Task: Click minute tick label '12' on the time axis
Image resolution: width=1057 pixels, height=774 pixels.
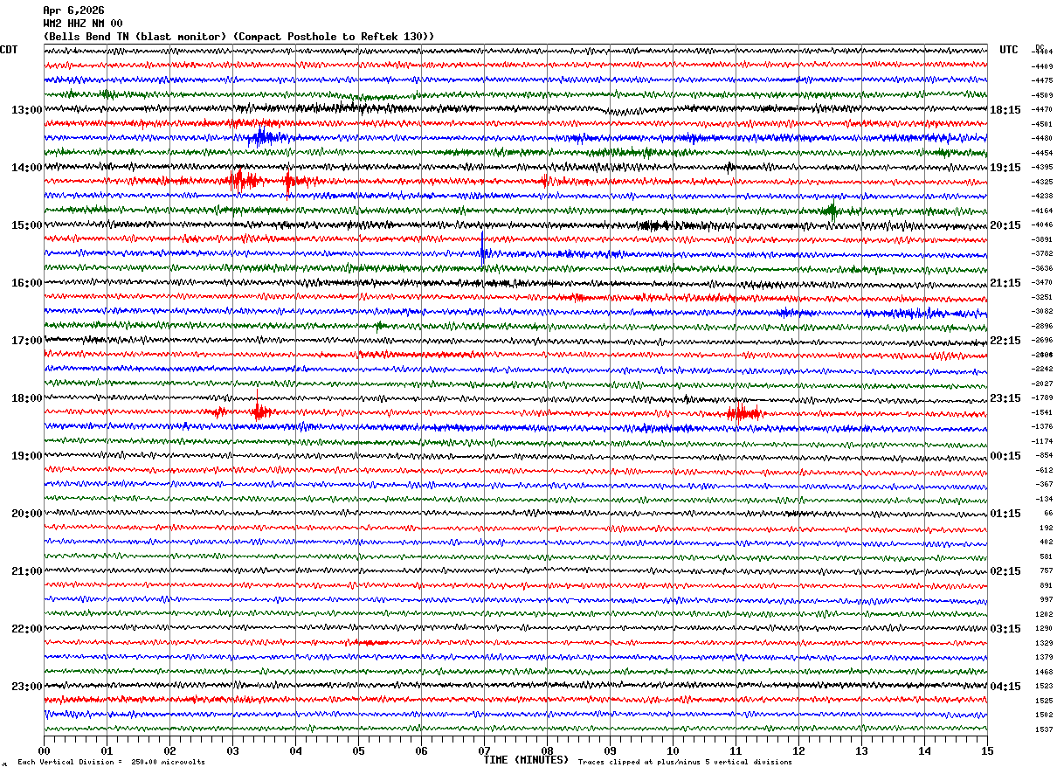Action: (x=798, y=750)
